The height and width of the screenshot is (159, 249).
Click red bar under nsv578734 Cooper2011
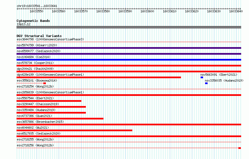point(129,66)
